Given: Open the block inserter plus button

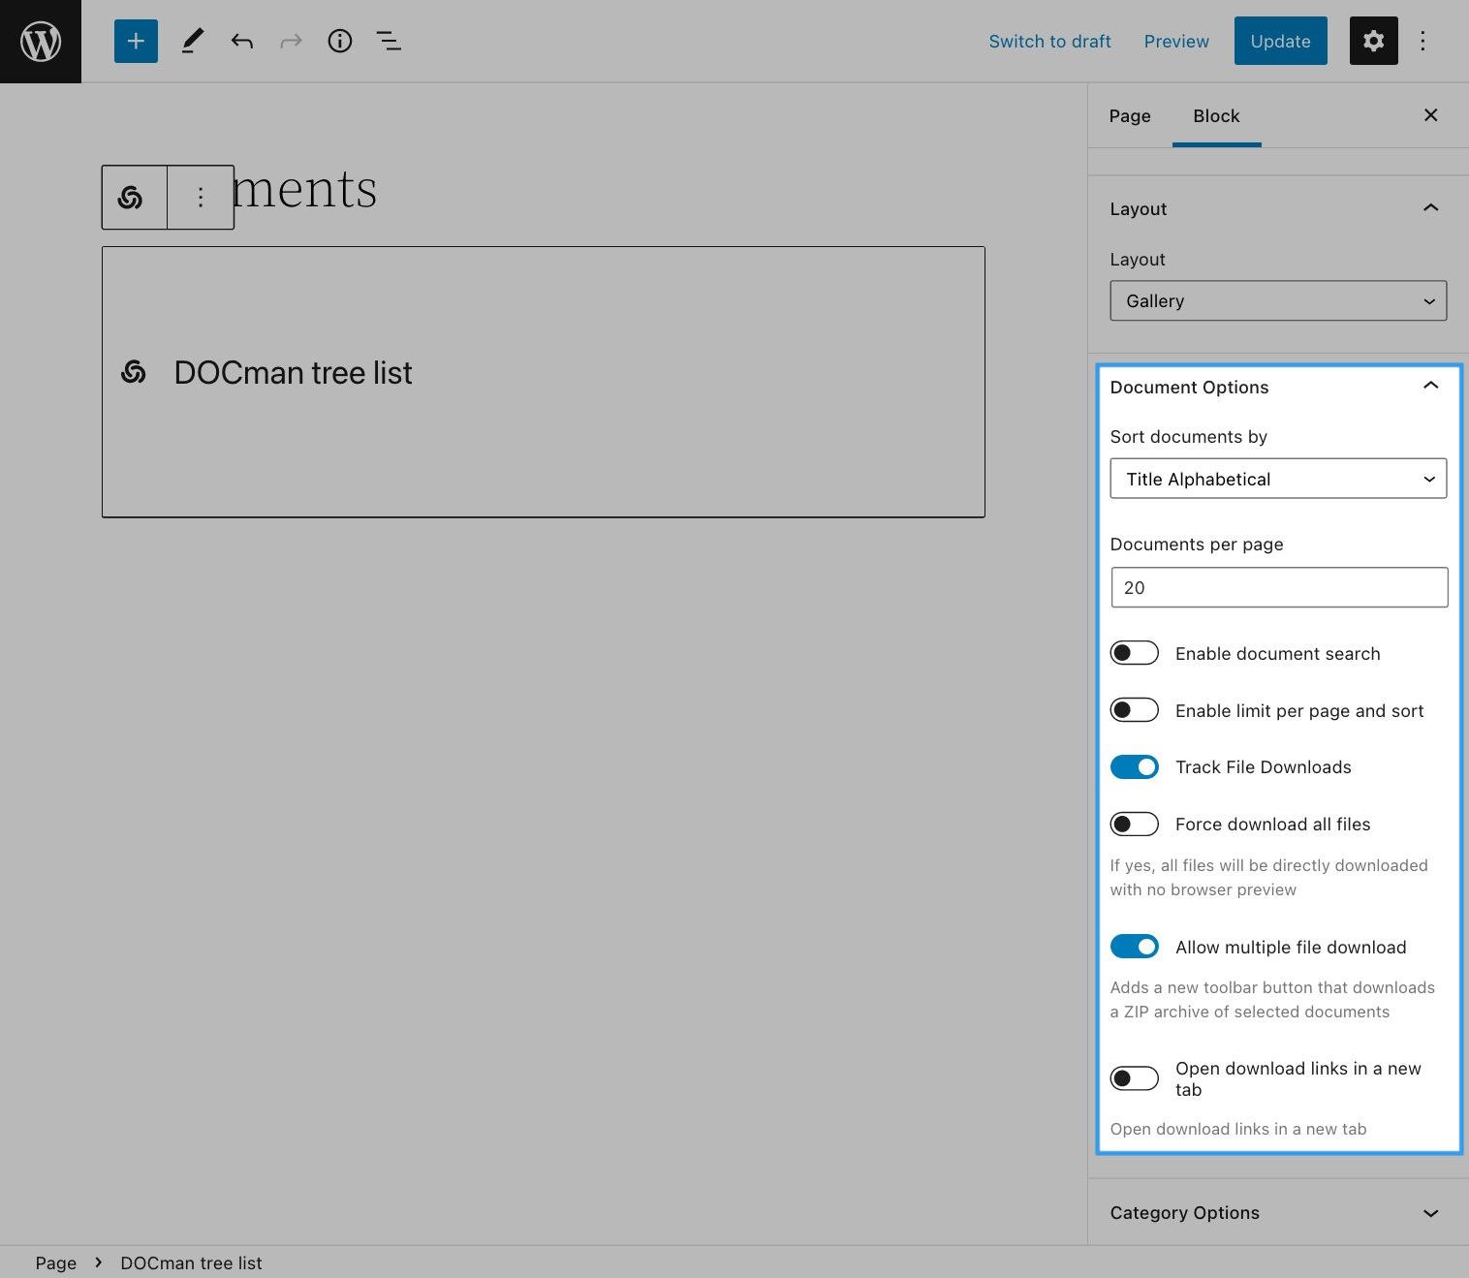Looking at the screenshot, I should point(136,42).
